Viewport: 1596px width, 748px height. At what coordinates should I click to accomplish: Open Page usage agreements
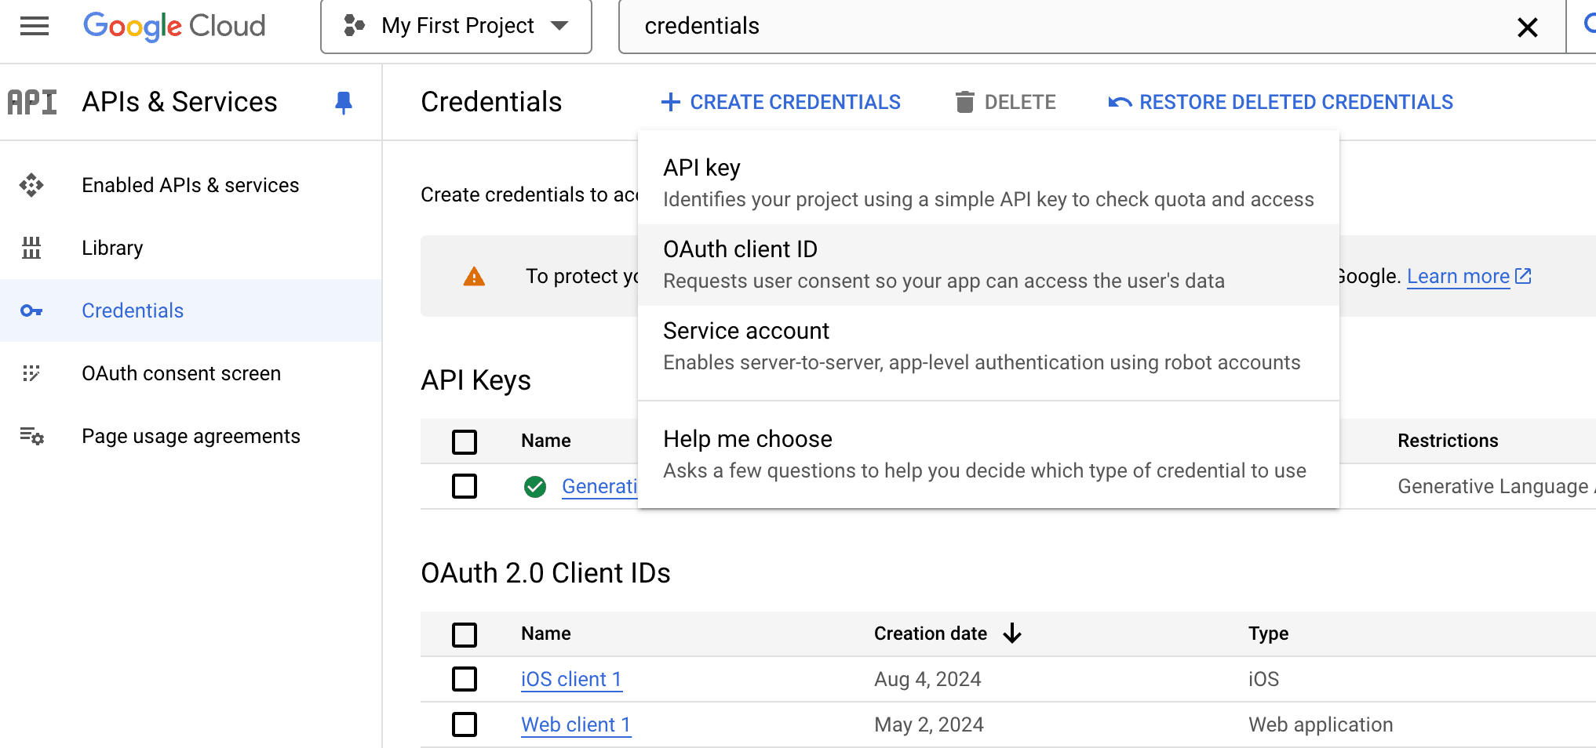[x=191, y=436]
